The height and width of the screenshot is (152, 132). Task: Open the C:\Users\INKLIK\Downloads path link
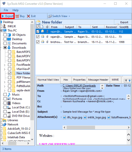point(79,86)
